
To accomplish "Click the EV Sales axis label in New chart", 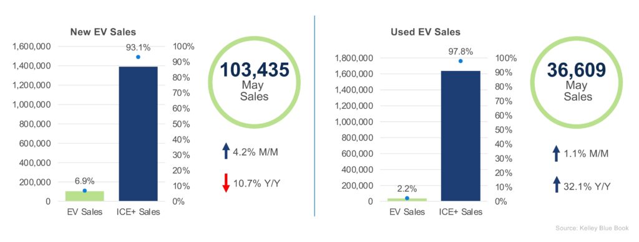I will tap(85, 212).
